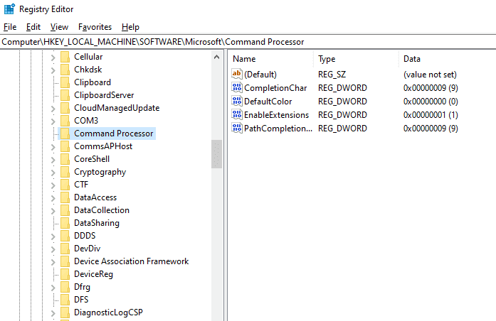Click the (value not set) data cell
This screenshot has height=321, width=496.
point(430,75)
